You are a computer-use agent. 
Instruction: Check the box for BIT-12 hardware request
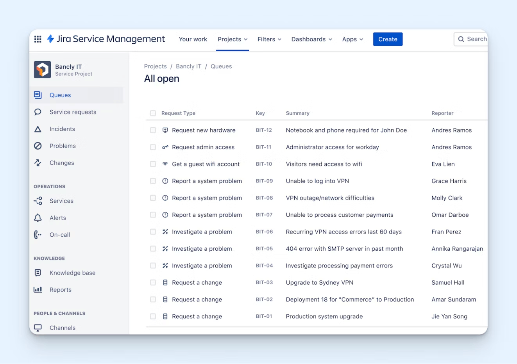click(x=153, y=130)
